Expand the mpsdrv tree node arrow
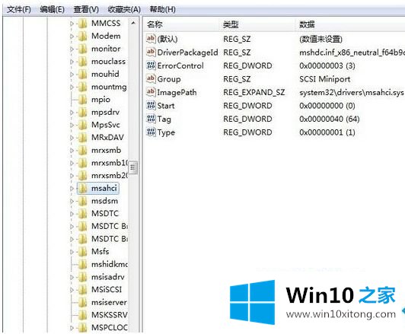This screenshot has height=334, width=405. point(72,113)
